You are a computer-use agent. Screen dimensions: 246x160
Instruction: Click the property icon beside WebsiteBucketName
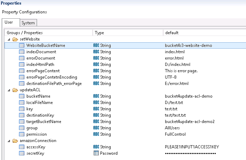(x=22, y=45)
